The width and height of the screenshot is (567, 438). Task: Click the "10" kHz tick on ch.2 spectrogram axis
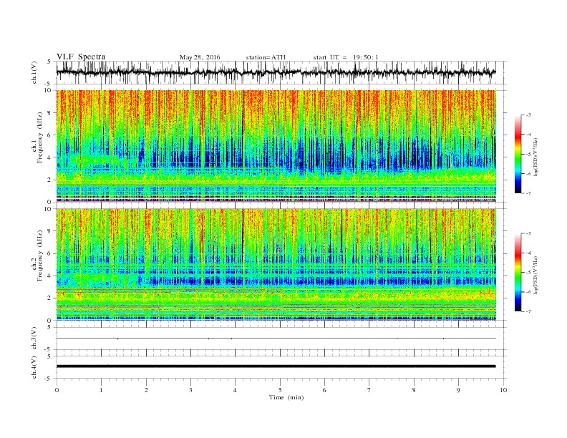coord(48,209)
